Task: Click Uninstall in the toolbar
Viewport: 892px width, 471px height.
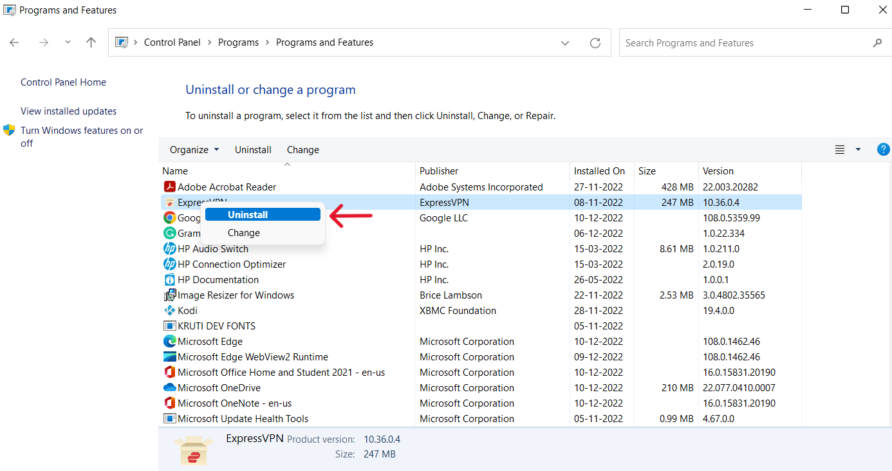Action: (253, 150)
